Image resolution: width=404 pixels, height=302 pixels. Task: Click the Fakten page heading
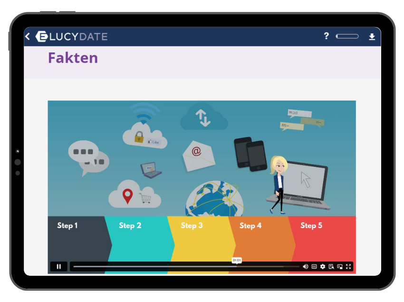[x=73, y=58]
